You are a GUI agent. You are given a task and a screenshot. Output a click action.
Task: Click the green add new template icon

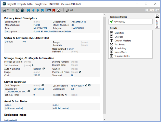[x=13, y=10]
